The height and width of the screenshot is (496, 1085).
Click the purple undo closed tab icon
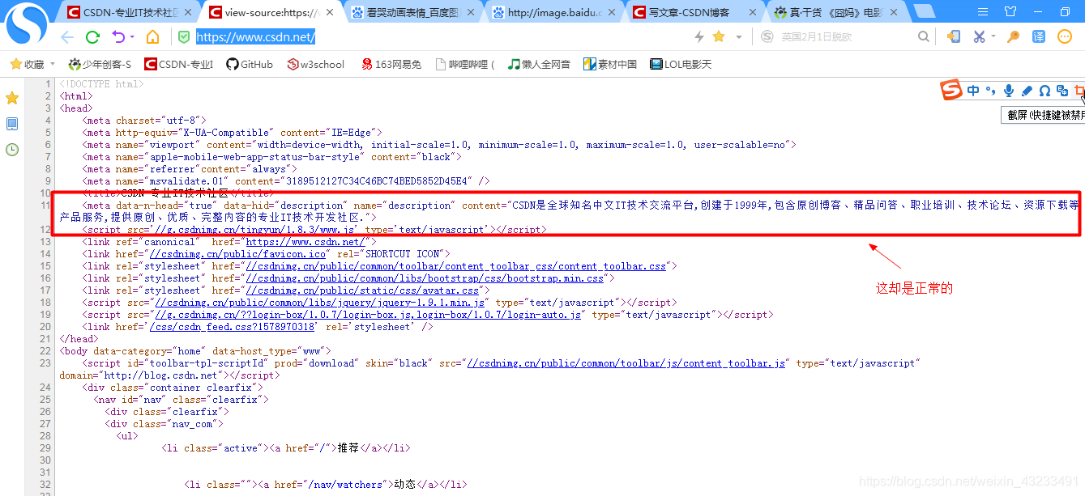tap(117, 37)
